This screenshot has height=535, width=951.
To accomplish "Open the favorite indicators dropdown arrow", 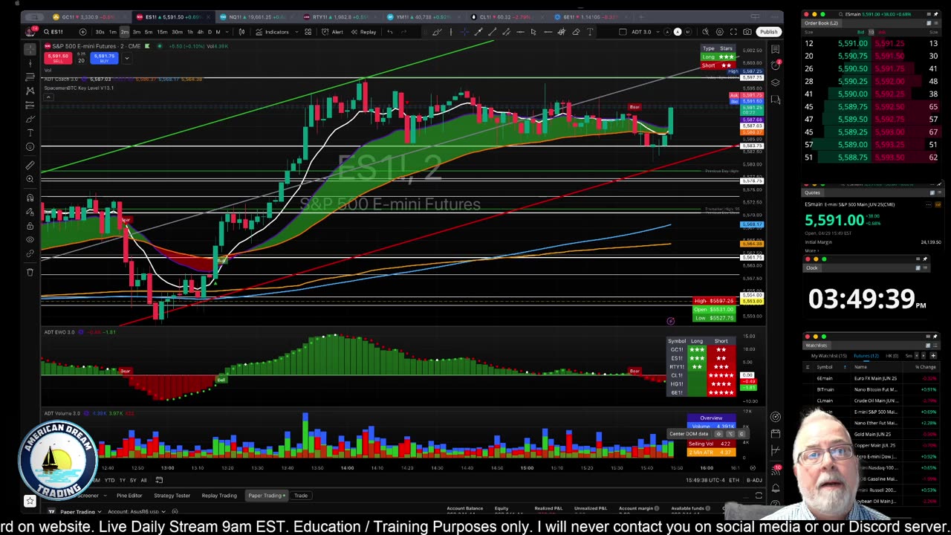I will (296, 32).
